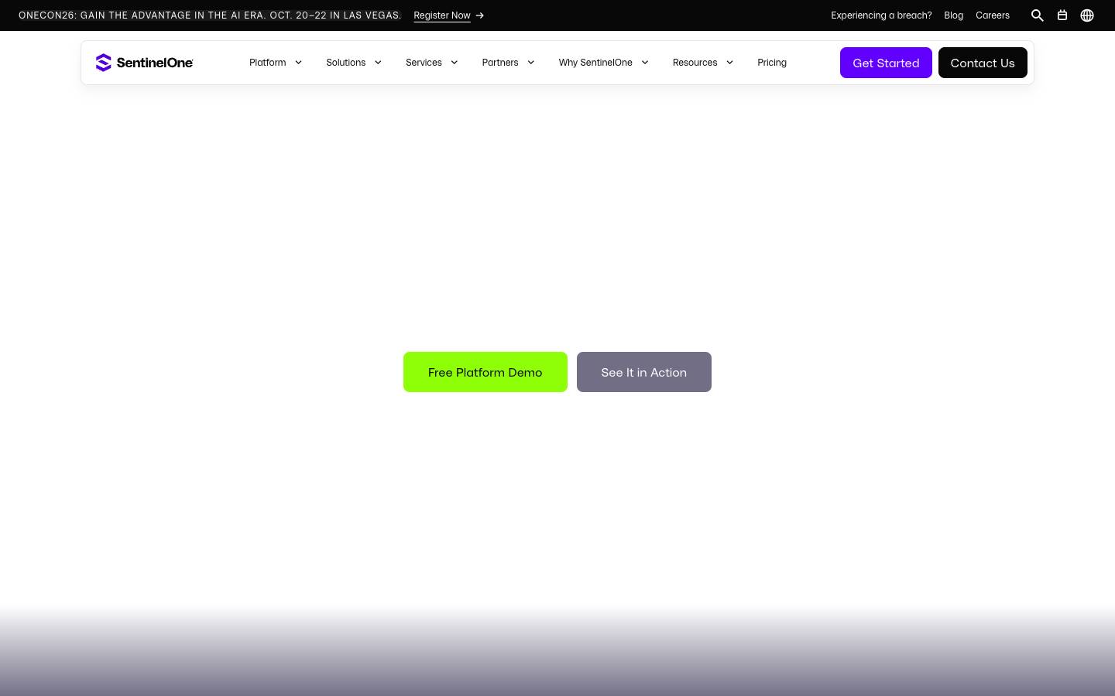The height and width of the screenshot is (696, 1115).
Task: Open the Services menu
Action: tap(424, 63)
